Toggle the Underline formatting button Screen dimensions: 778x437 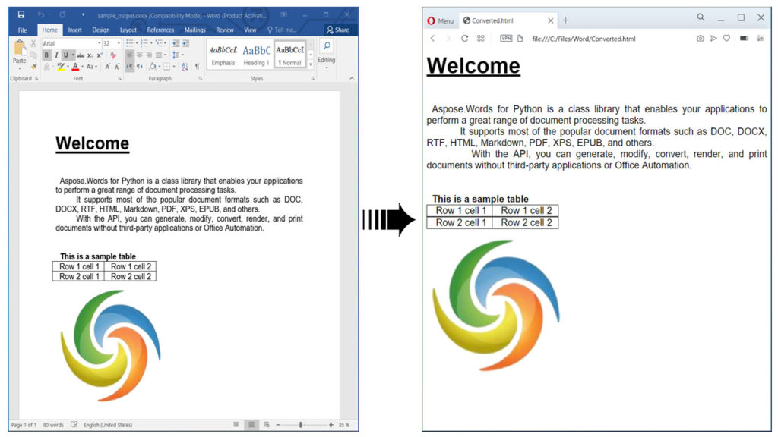click(x=65, y=55)
